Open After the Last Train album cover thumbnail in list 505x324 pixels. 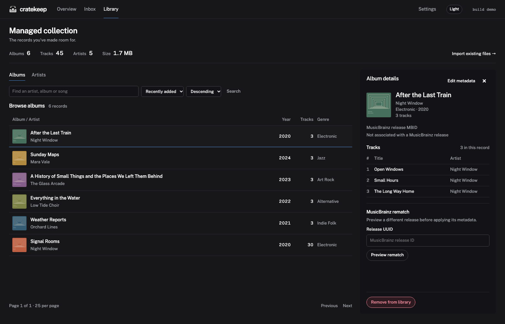[x=19, y=136]
